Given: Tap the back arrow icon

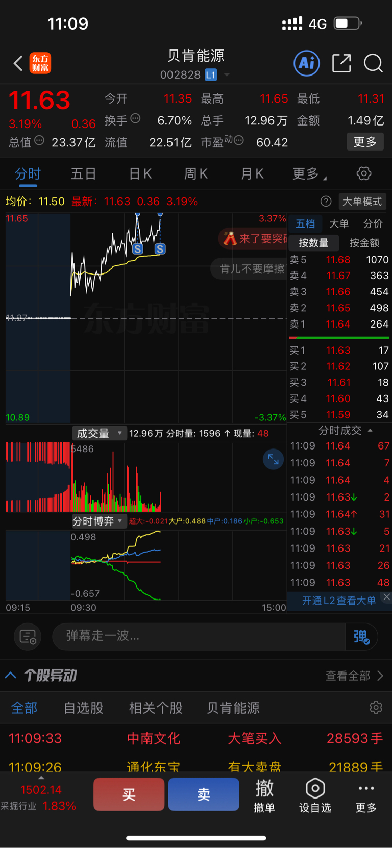Looking at the screenshot, I should point(18,63).
